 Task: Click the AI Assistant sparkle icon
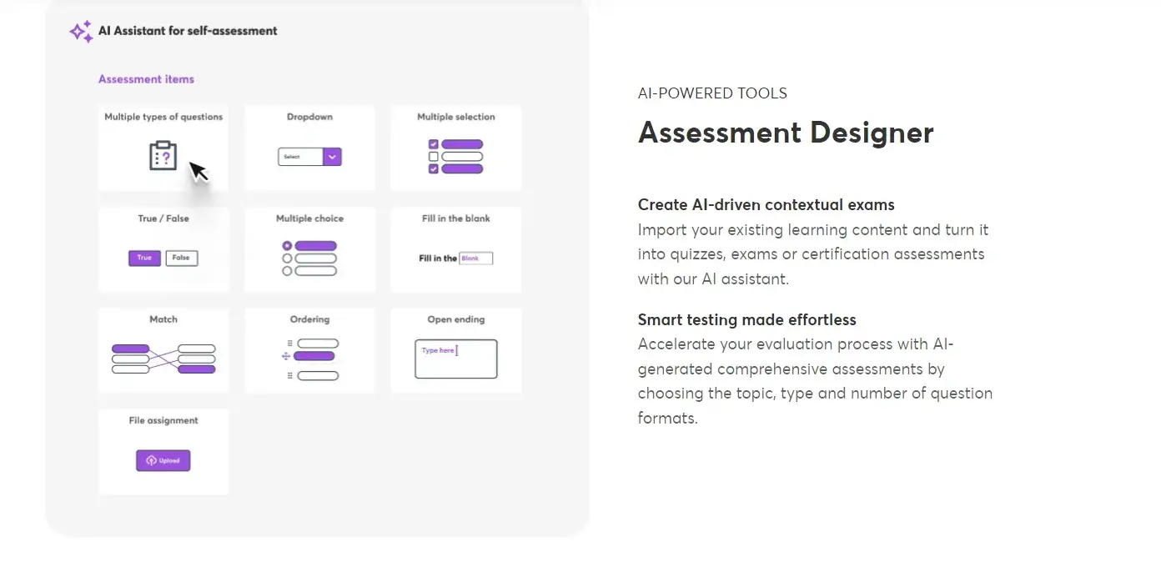tap(80, 31)
